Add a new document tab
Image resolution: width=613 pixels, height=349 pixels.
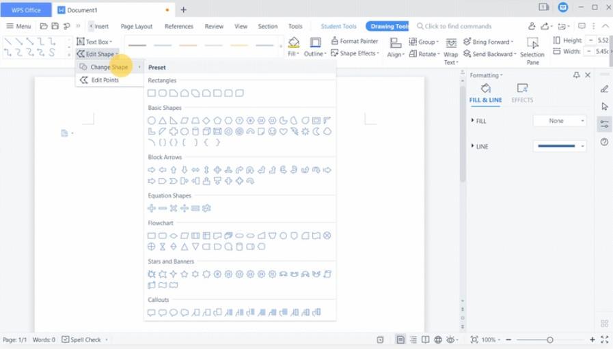point(183,10)
